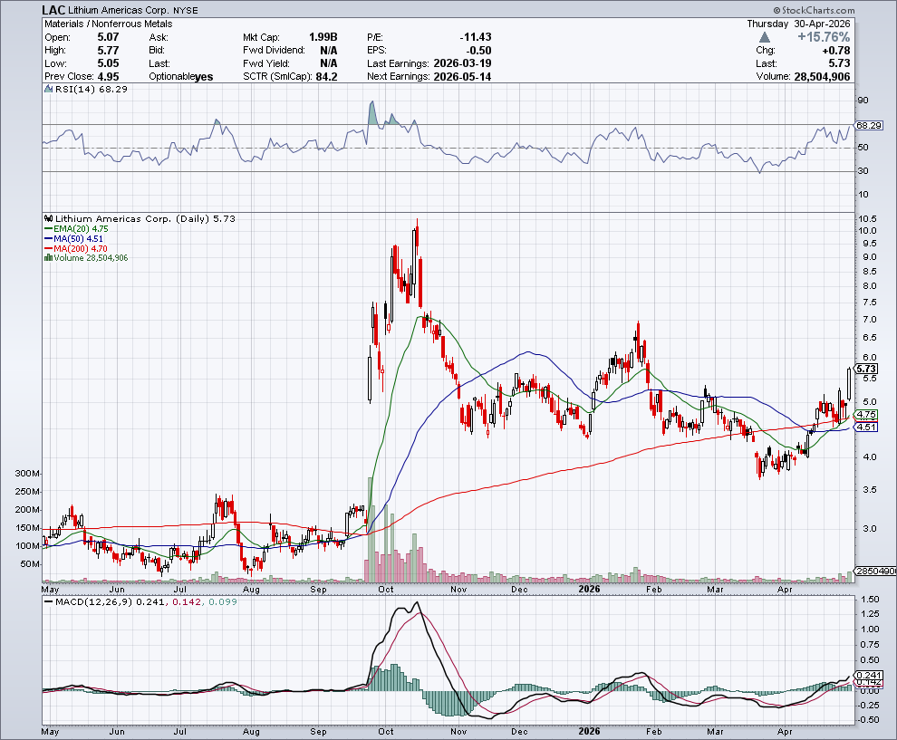Screen dimensions: 897x740
Task: Click the volume axis tag 28504906
Action: [x=875, y=572]
